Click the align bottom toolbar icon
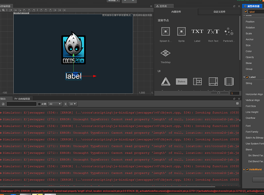This screenshot has width=264, height=195. pos(20,10)
